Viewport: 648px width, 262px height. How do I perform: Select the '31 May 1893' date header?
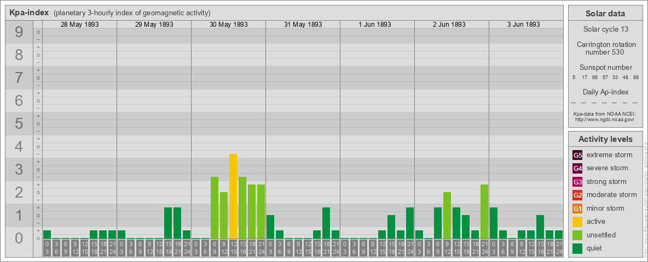(x=303, y=25)
